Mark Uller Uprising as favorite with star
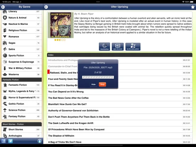 click(x=193, y=7)
